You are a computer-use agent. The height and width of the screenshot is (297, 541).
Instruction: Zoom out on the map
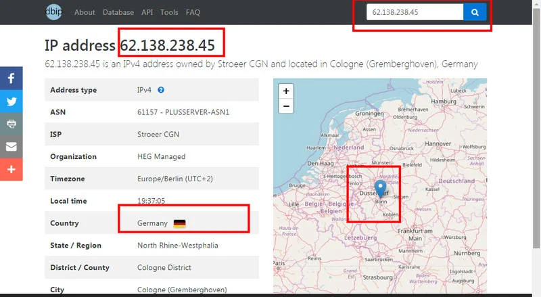click(x=286, y=106)
